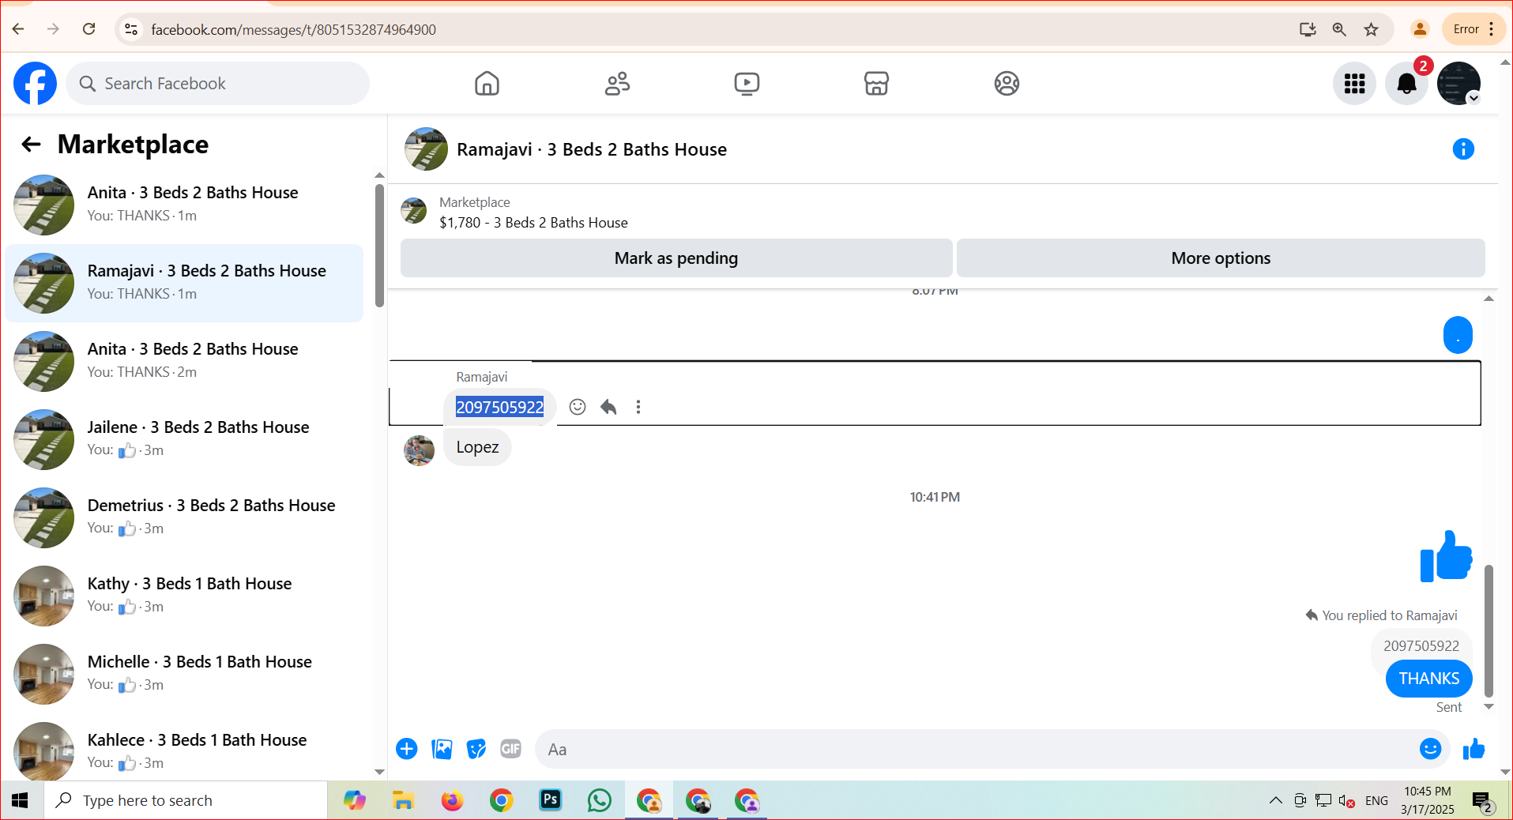Open WhatsApp from the taskbar
Image resolution: width=1513 pixels, height=820 pixels.
600,800
